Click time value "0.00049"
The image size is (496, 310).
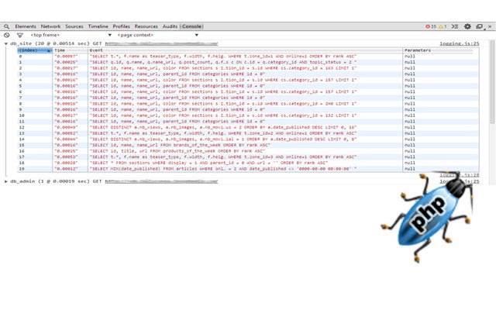point(66,127)
